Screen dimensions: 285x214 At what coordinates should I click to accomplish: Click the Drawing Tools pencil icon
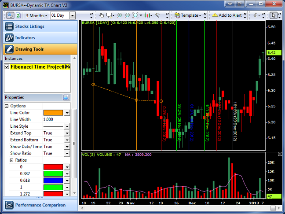(x=9, y=49)
